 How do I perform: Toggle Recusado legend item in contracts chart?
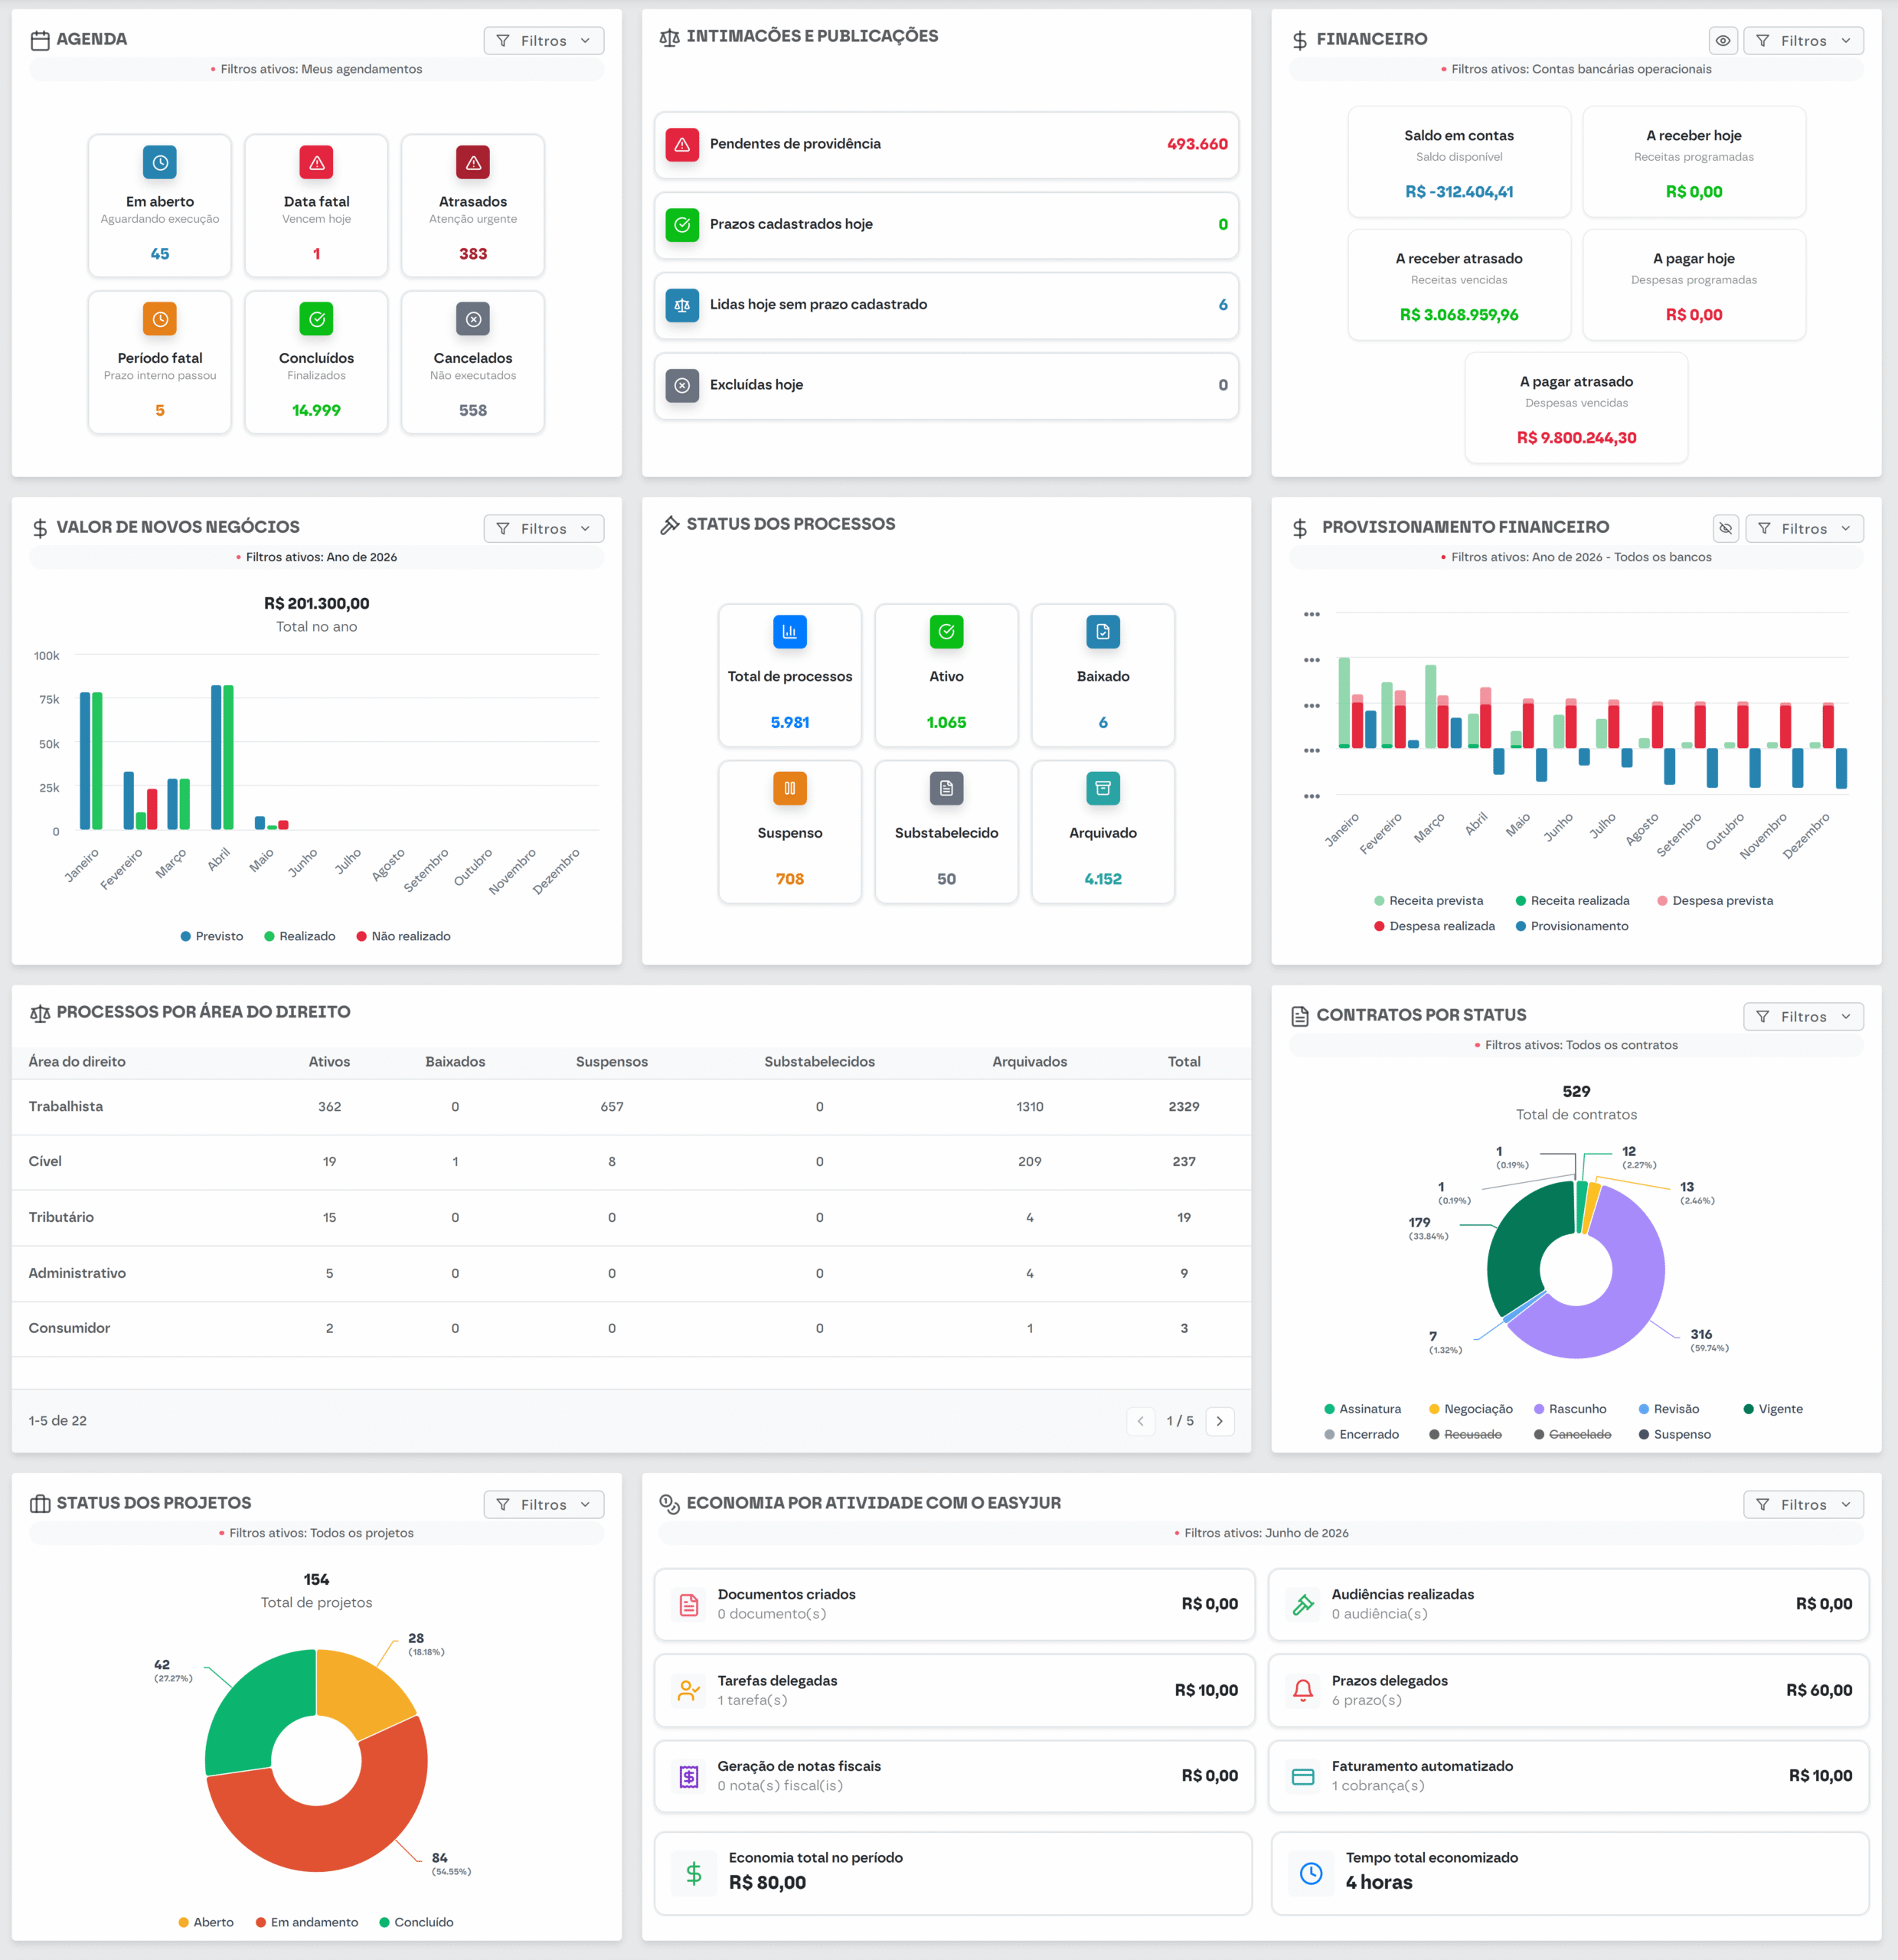[x=1466, y=1434]
